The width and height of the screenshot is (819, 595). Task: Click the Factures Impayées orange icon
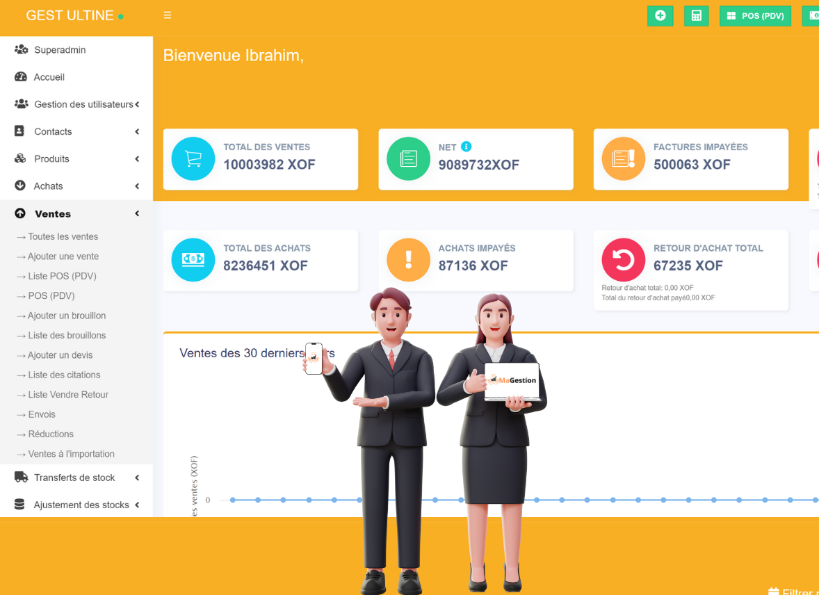point(623,158)
